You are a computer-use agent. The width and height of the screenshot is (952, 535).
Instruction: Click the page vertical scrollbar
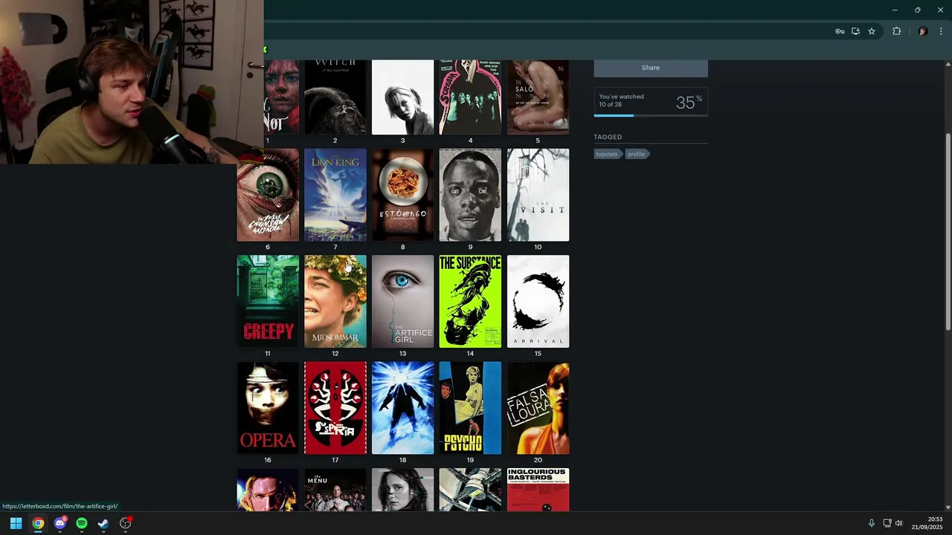click(x=948, y=232)
